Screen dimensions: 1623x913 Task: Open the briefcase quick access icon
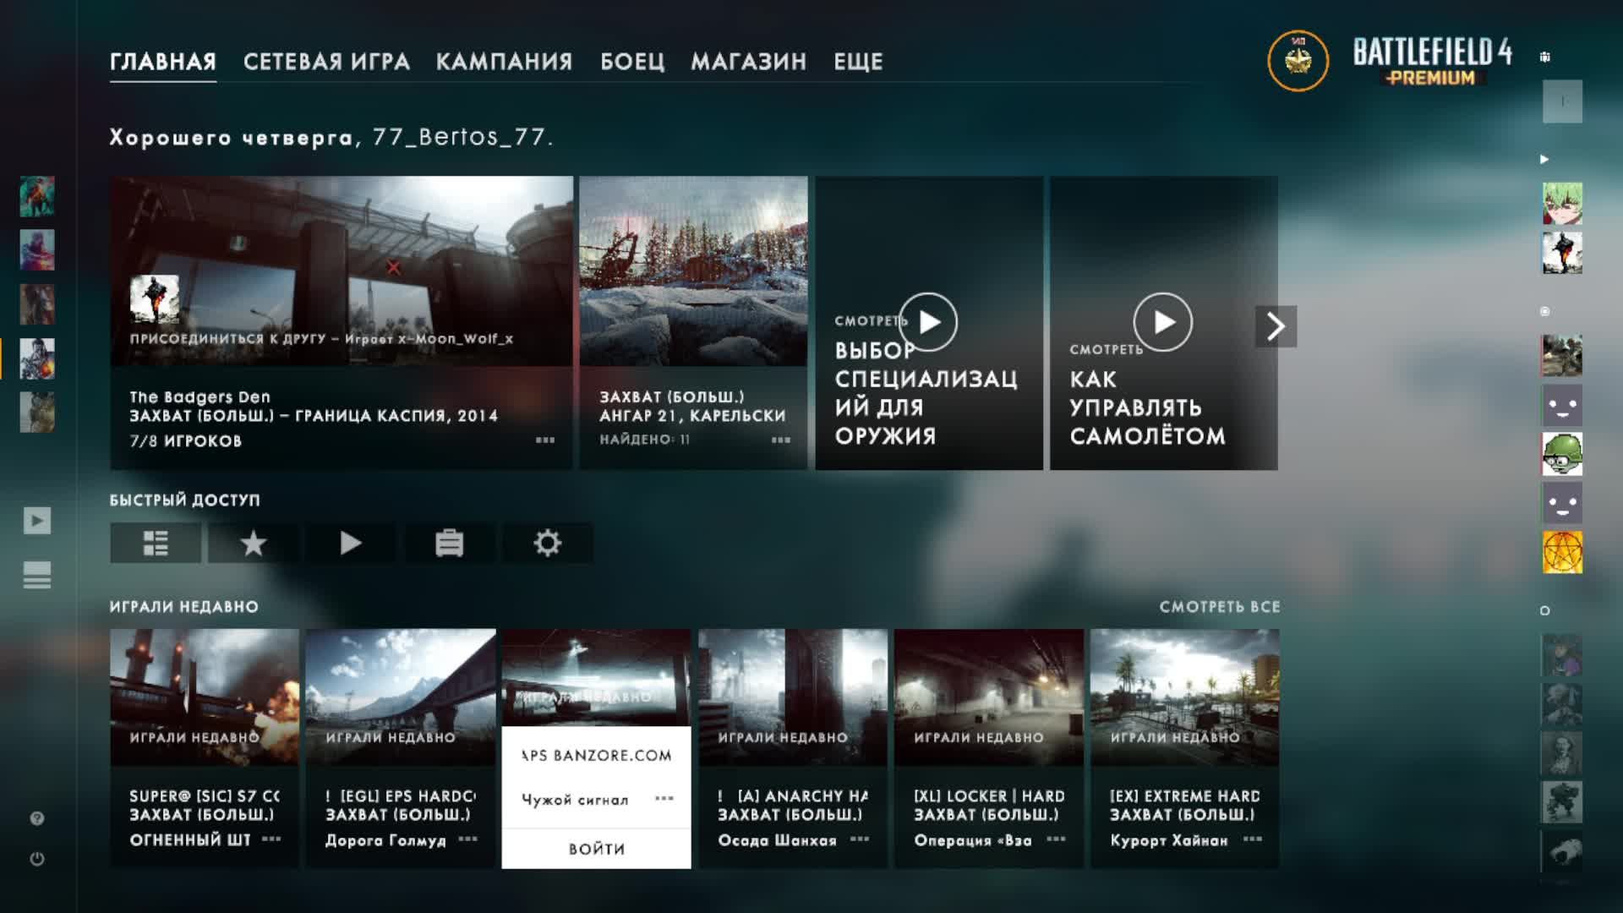(449, 543)
